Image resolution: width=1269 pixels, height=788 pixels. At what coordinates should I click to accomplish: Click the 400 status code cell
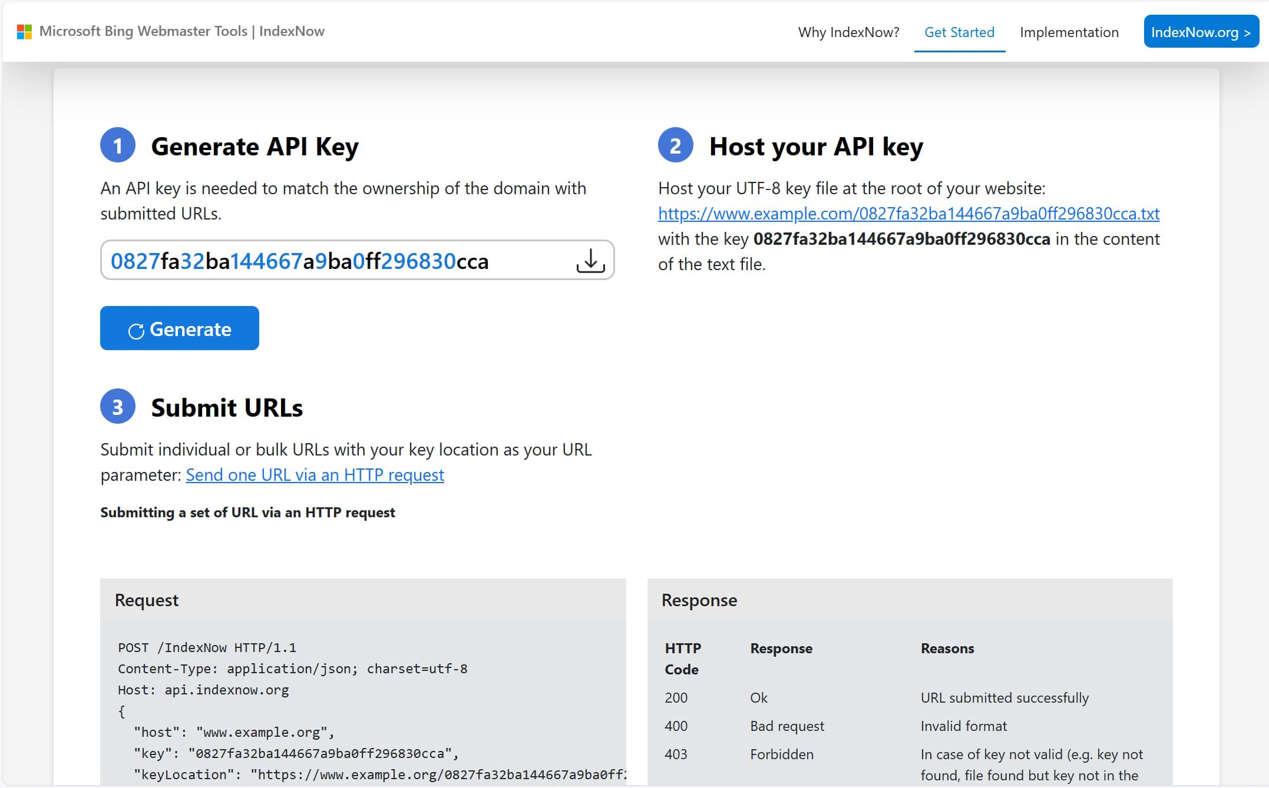coord(676,726)
